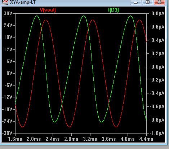Minimize the DIYA-amp-LT plot window

coord(135,2)
